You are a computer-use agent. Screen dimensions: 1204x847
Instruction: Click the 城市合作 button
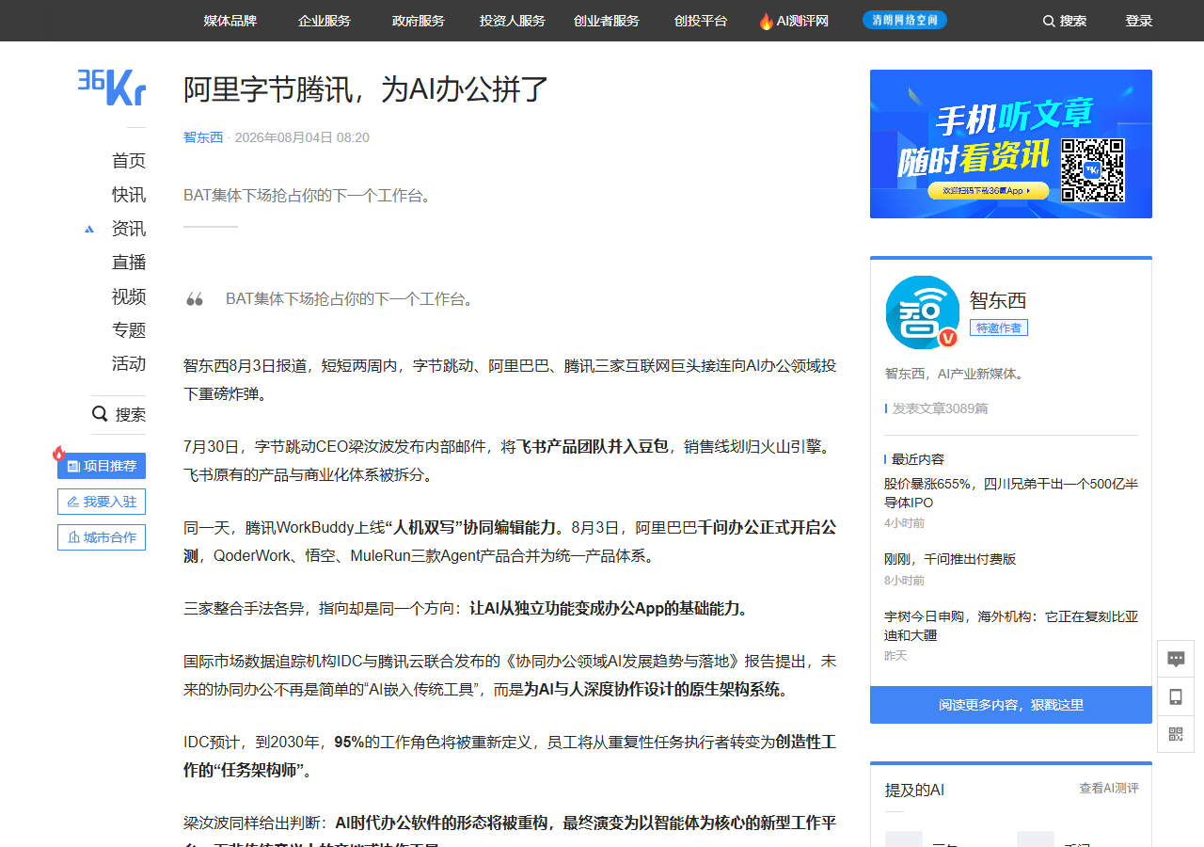point(102,537)
